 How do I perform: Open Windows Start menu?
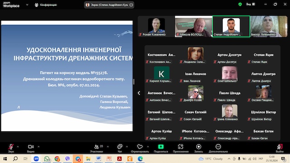click(5, 159)
